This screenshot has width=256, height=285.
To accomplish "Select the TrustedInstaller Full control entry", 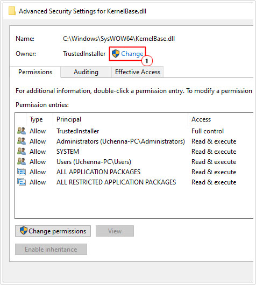I will (x=134, y=131).
